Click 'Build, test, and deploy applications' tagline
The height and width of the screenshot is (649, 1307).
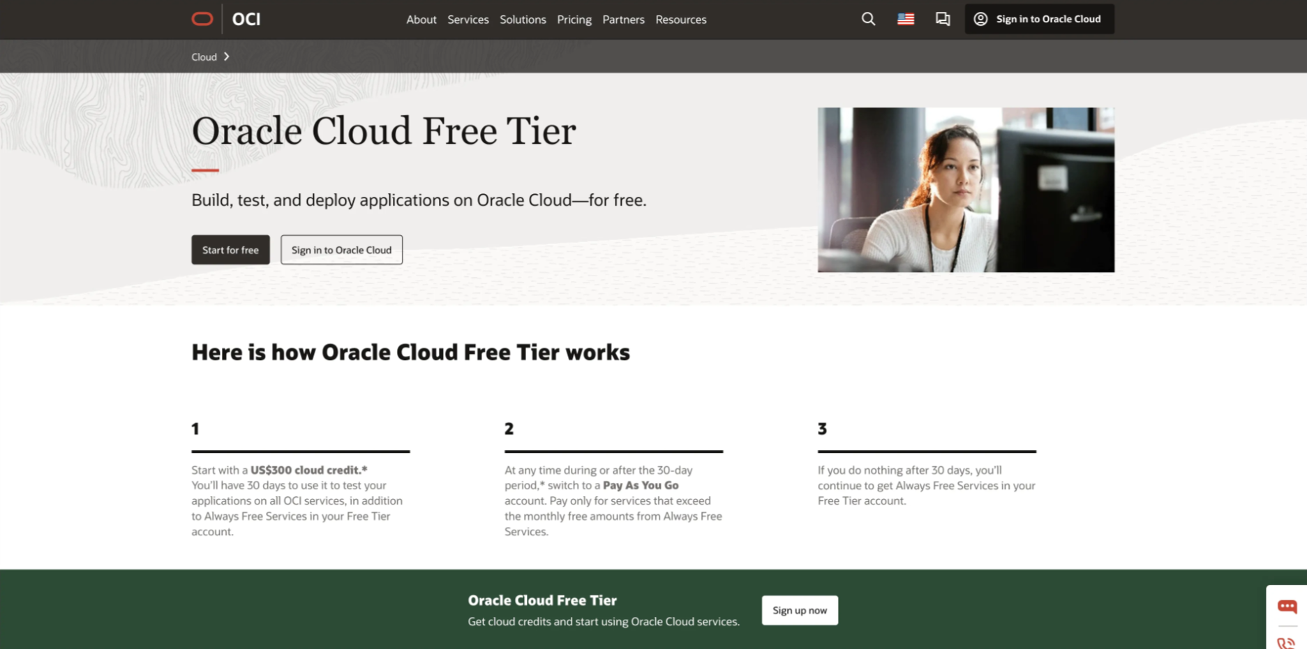[419, 200]
